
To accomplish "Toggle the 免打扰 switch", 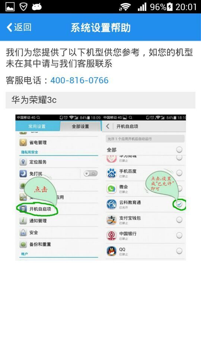I will pyautogui.click(x=90, y=173).
